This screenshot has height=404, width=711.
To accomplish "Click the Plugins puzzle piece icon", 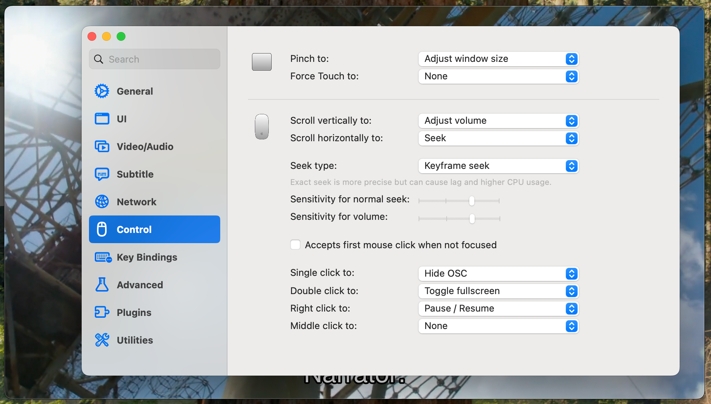I will [102, 312].
